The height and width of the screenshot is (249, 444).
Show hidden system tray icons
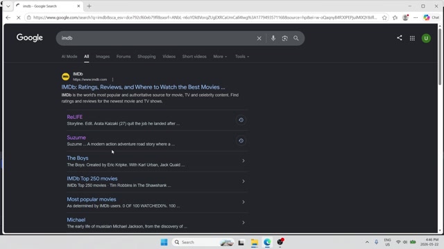point(367,242)
